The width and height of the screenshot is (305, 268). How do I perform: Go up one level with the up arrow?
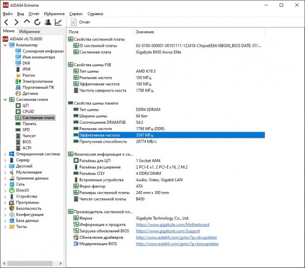click(x=27, y=22)
